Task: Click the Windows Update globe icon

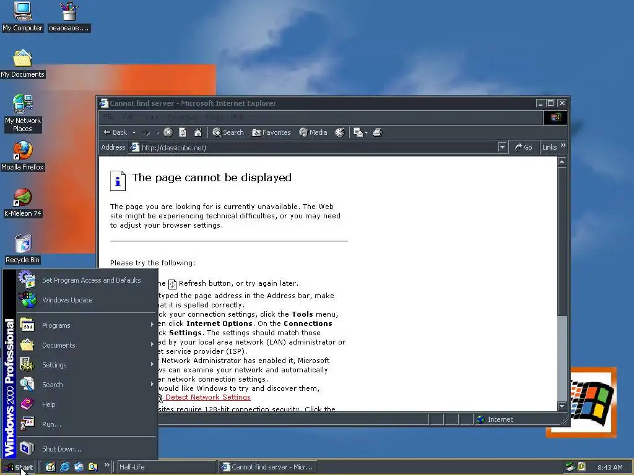Action: tap(27, 300)
